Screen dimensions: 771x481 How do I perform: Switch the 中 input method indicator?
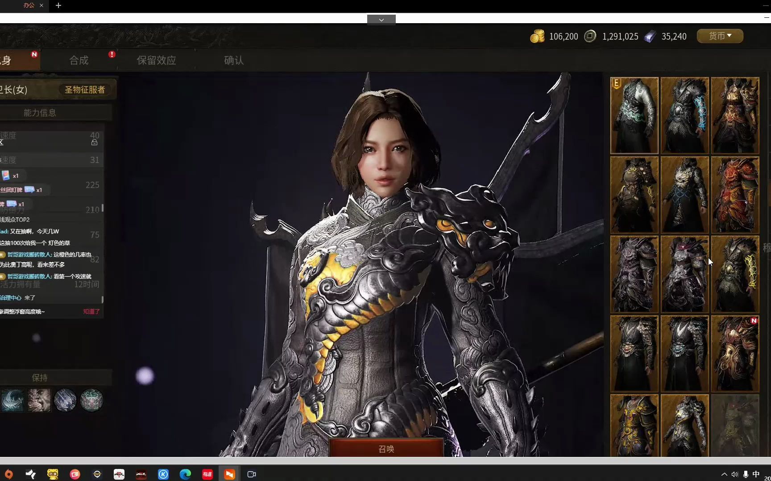click(x=756, y=474)
